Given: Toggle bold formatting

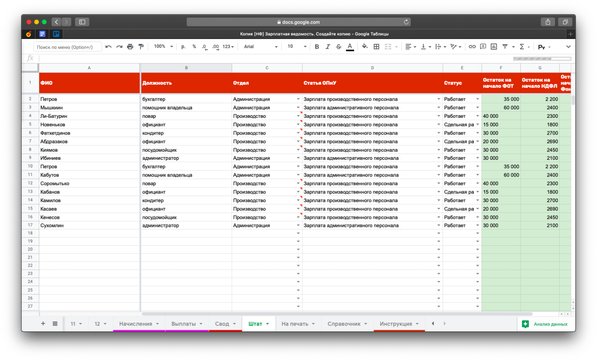Looking at the screenshot, I should [317, 47].
